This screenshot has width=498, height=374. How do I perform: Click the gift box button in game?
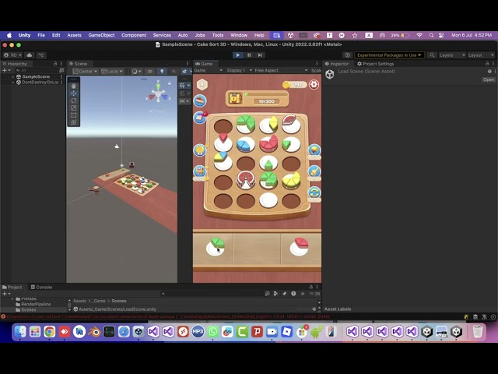pyautogui.click(x=200, y=171)
